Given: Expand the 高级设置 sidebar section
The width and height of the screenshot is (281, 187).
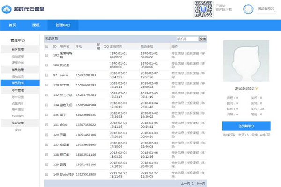Looking at the screenshot, I should point(18,123).
